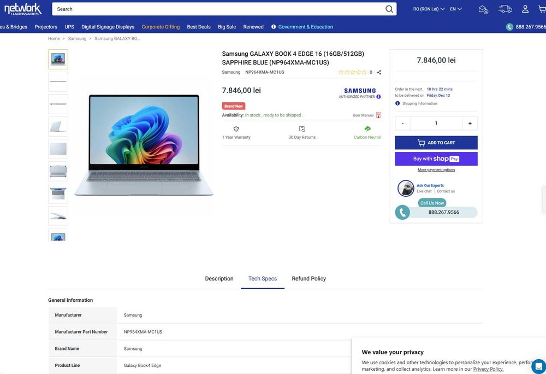546x374 pixels.
Task: Click the NP964XMA-MC1US part number value
Action: (143, 332)
